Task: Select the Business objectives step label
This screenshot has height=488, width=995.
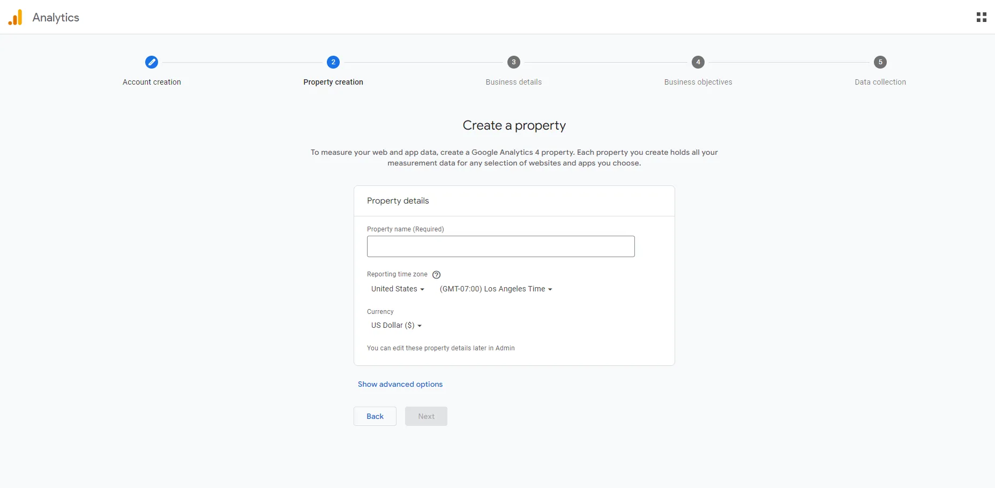Action: coord(698,82)
